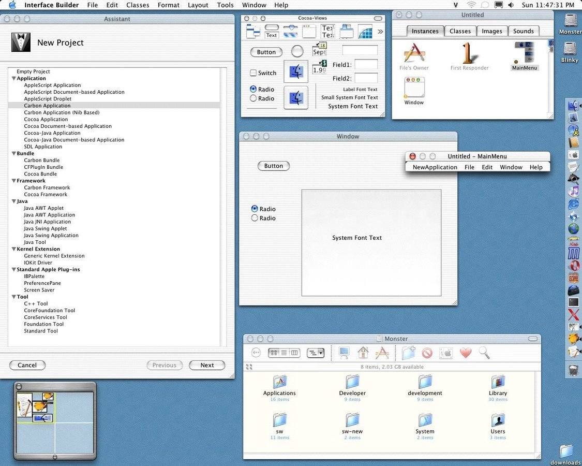The height and width of the screenshot is (466, 582).
Task: Open NewApplication menu in MainMenu window
Action: [435, 167]
